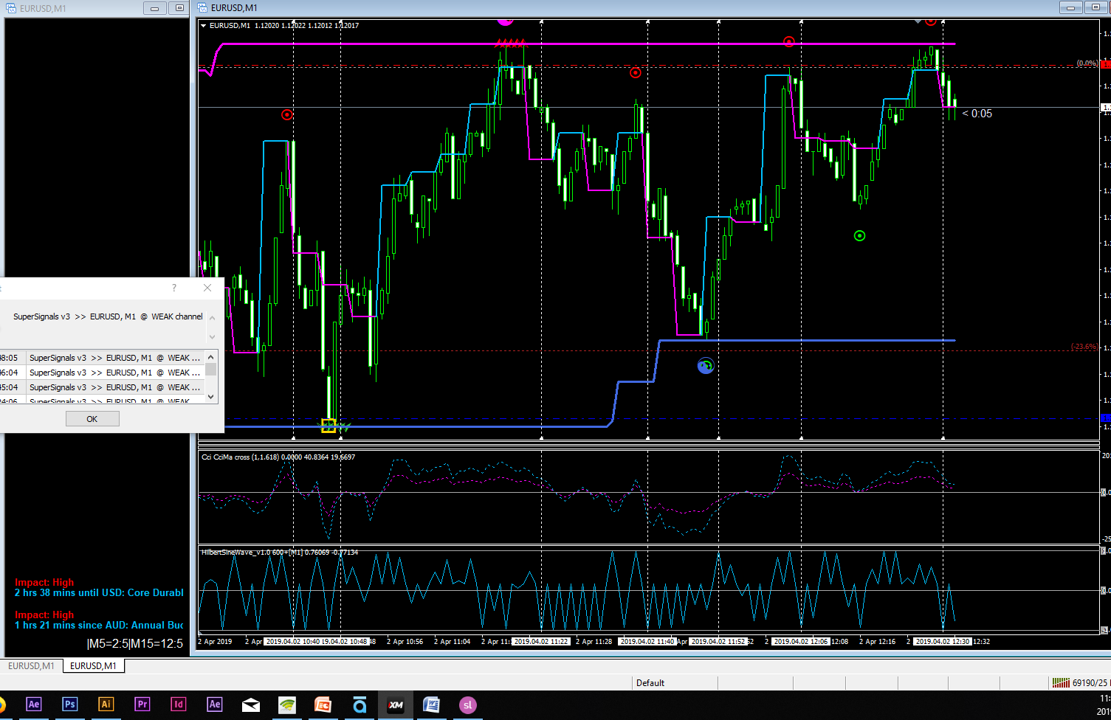This screenshot has width=1111, height=720.
Task: Click the connection bars icon in status bar
Action: click(1061, 682)
